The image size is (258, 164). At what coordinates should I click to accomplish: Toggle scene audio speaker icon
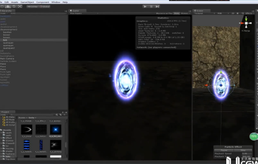coord(242,13)
